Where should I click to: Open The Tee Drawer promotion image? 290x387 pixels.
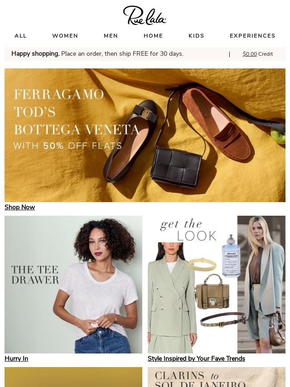coord(73,284)
